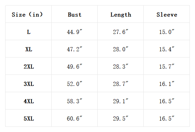Screen dimensions: 195x132
Task: Select the 27.6" length value
Action: pyautogui.click(x=121, y=32)
